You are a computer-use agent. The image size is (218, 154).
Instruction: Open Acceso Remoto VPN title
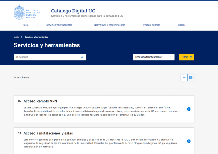[x=40, y=101]
